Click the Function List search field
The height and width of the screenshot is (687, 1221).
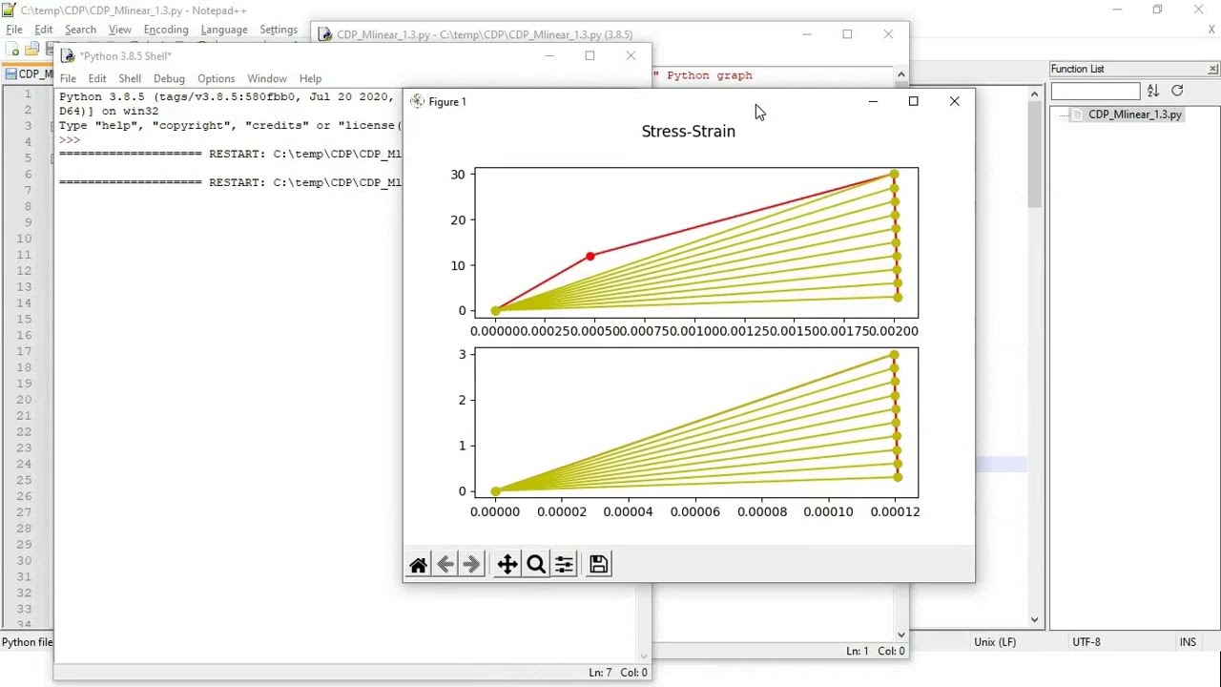1095,92
